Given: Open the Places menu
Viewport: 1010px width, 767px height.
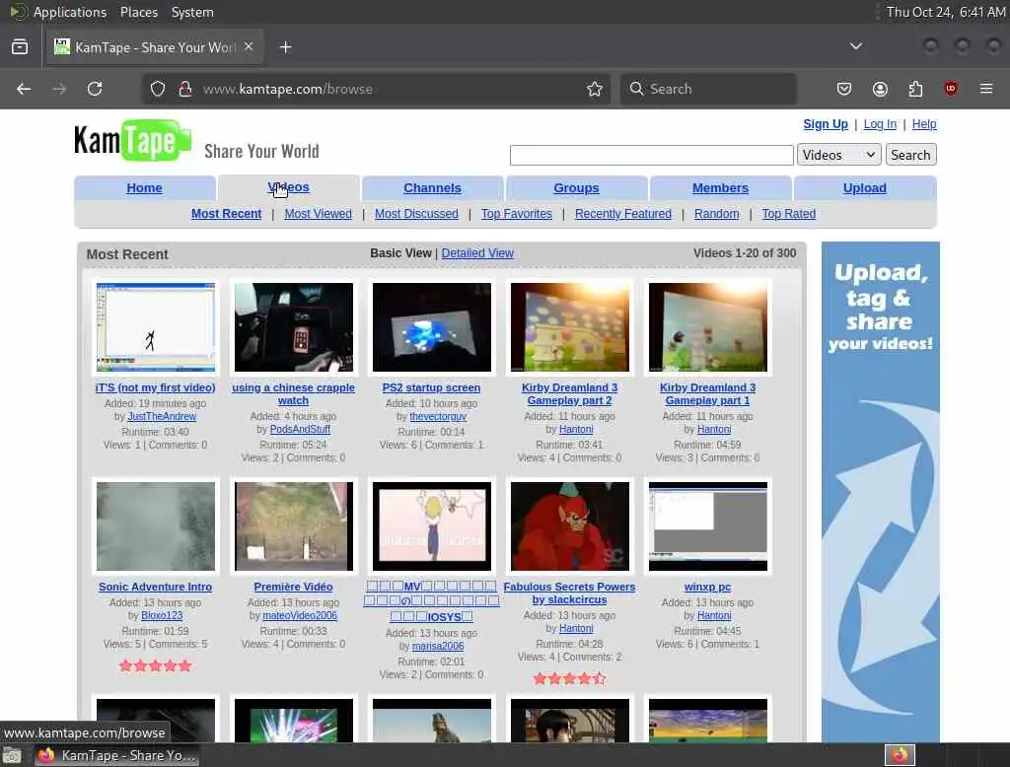Looking at the screenshot, I should pyautogui.click(x=139, y=12).
